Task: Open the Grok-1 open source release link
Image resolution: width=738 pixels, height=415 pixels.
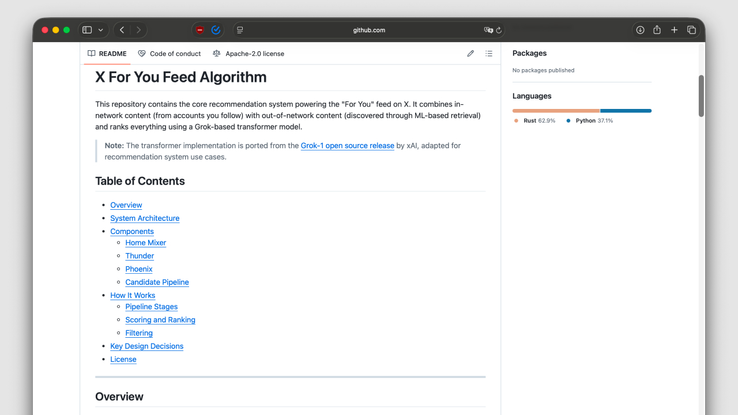Action: tap(347, 145)
